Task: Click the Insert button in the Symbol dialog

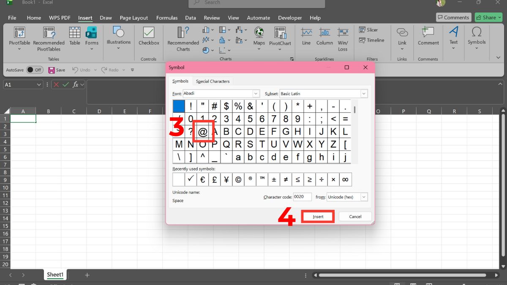Action: click(x=318, y=216)
